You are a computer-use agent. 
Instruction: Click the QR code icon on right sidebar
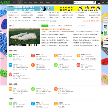pos(106,27)
